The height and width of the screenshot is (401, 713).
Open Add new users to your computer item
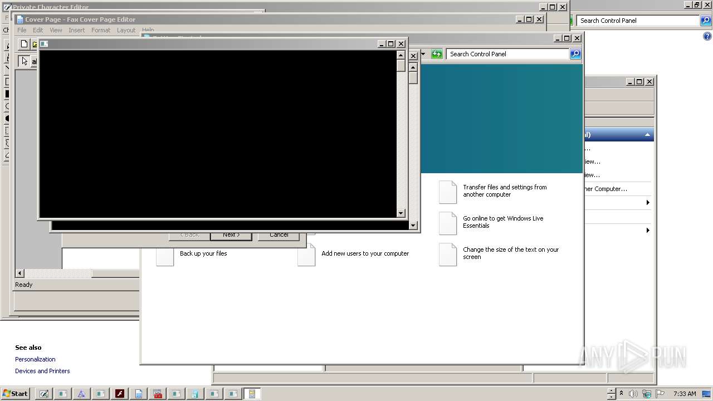point(365,253)
